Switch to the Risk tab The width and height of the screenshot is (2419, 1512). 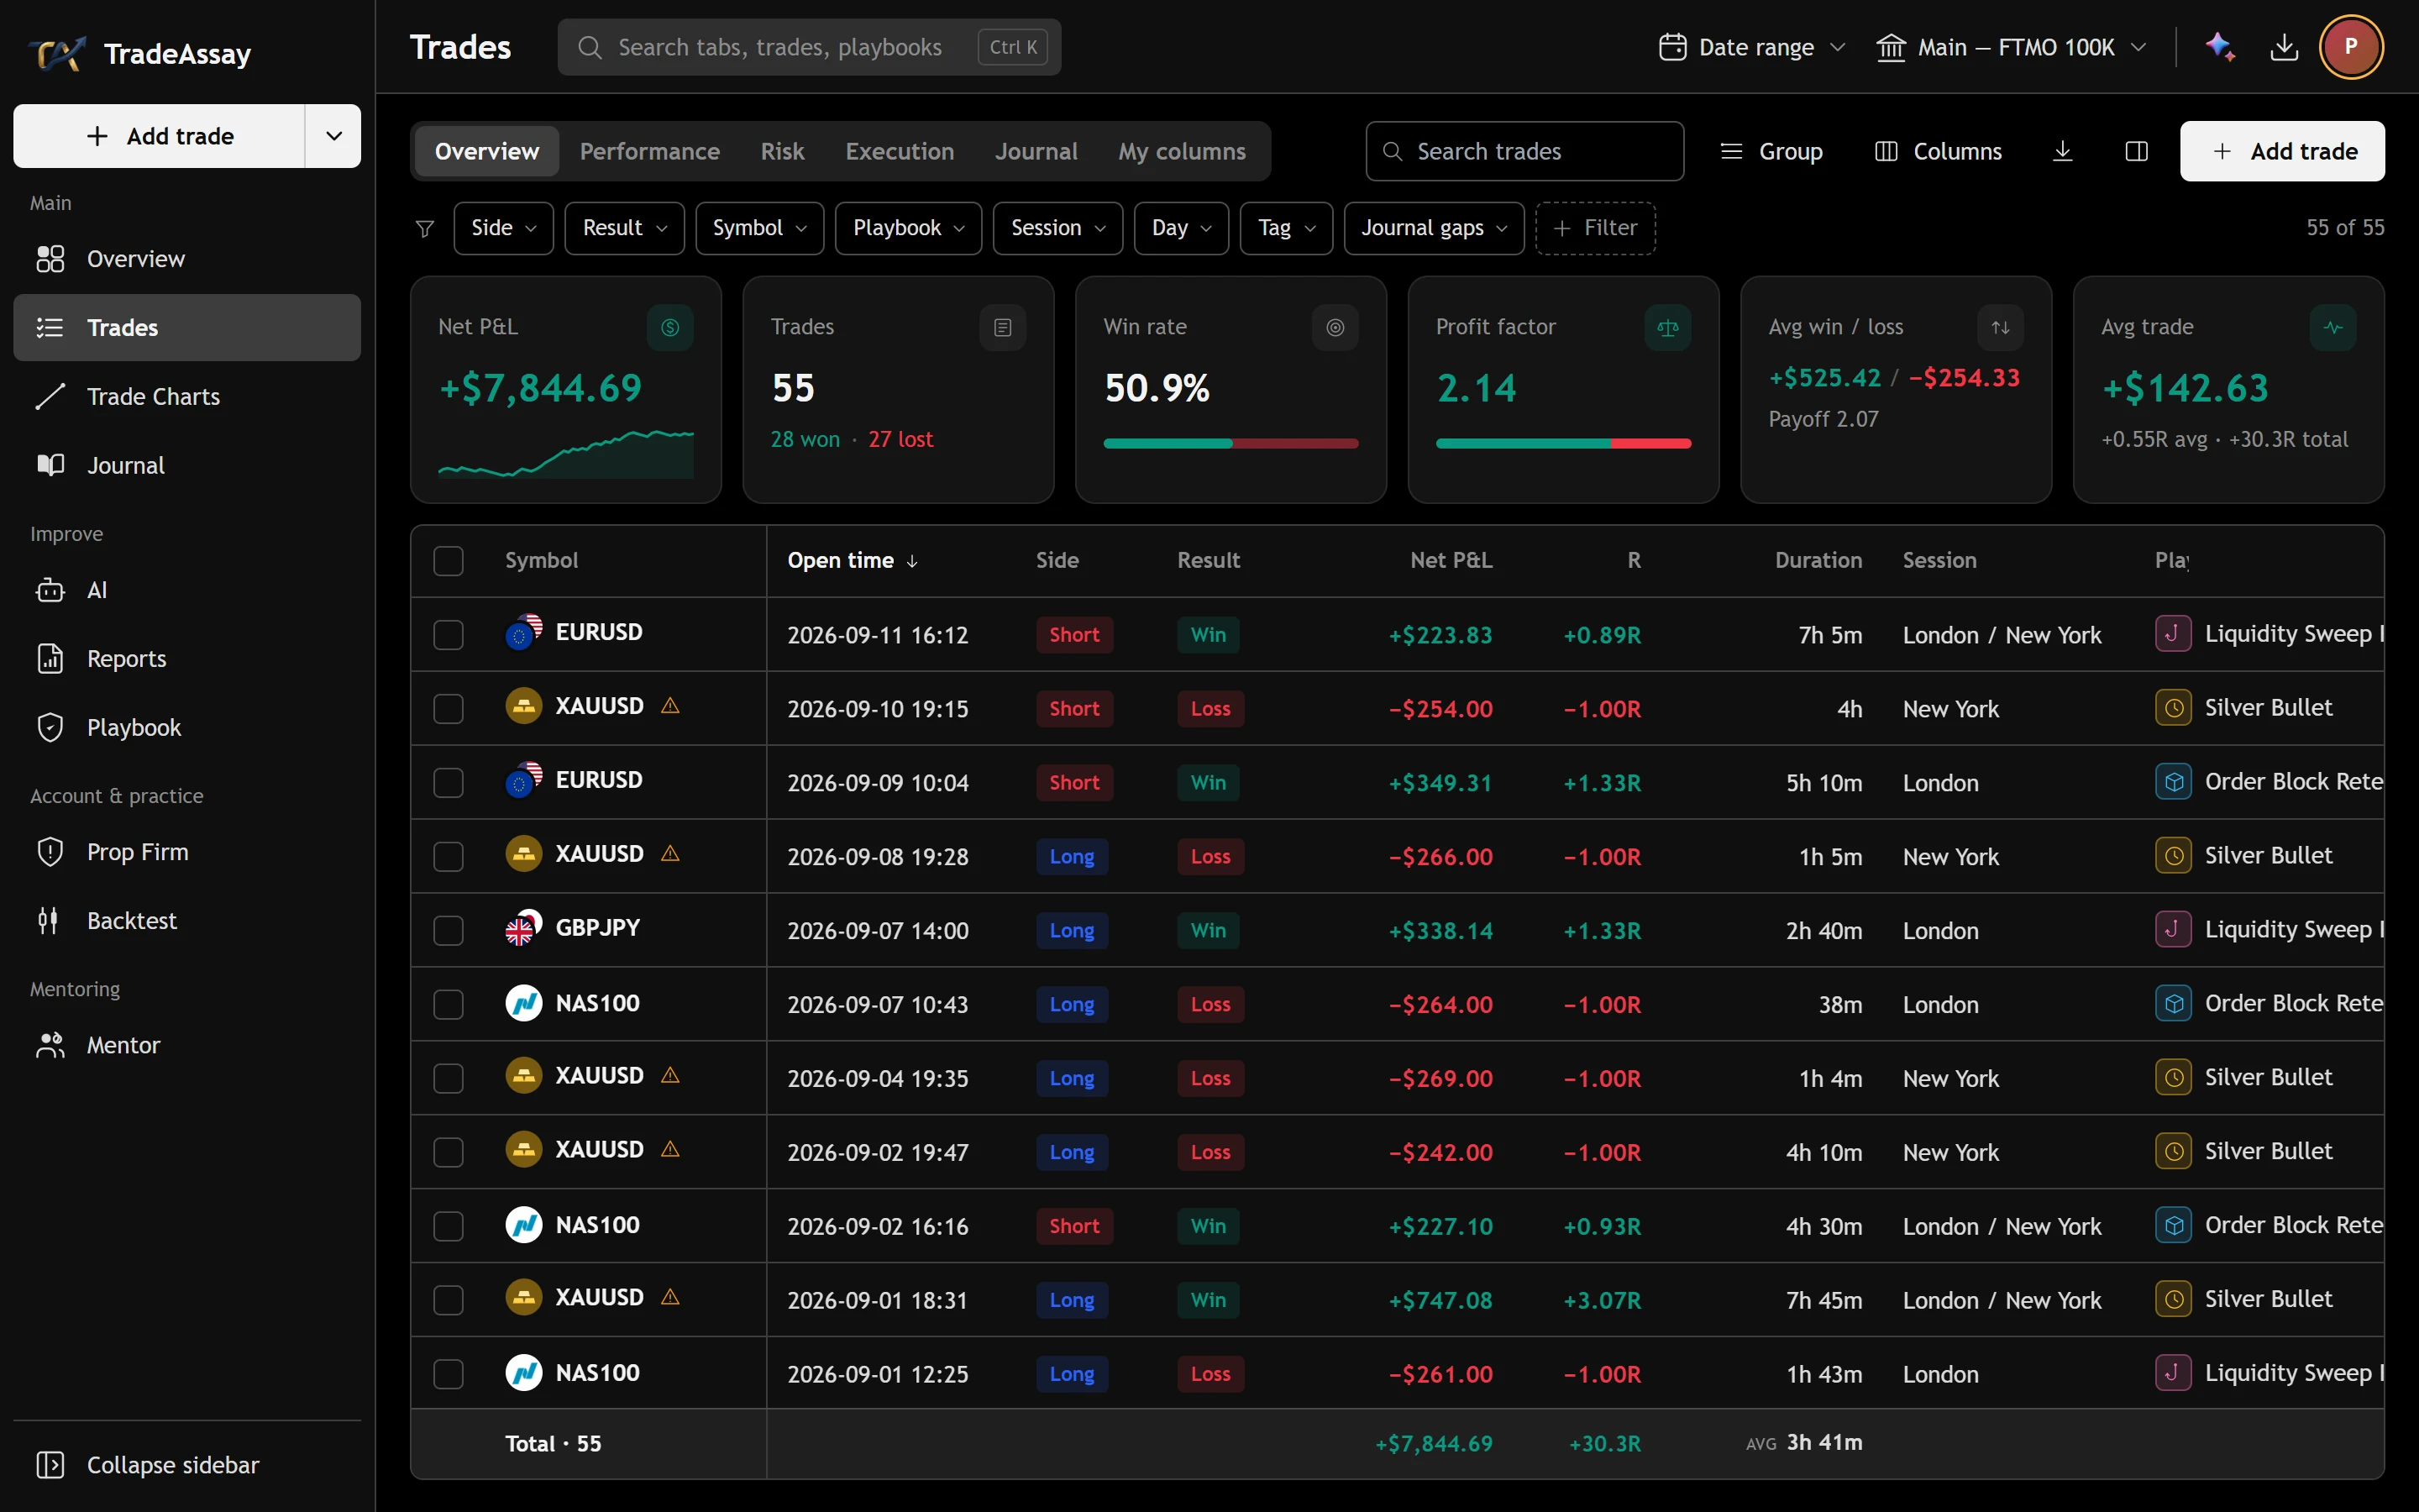point(782,151)
